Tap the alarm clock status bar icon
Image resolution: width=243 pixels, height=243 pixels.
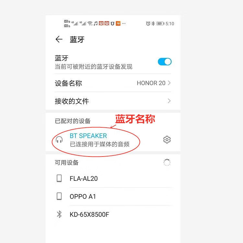pyautogui.click(x=148, y=24)
